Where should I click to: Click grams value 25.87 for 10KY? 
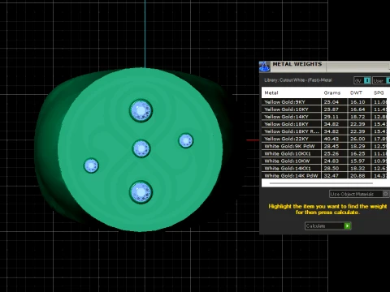tap(331, 109)
